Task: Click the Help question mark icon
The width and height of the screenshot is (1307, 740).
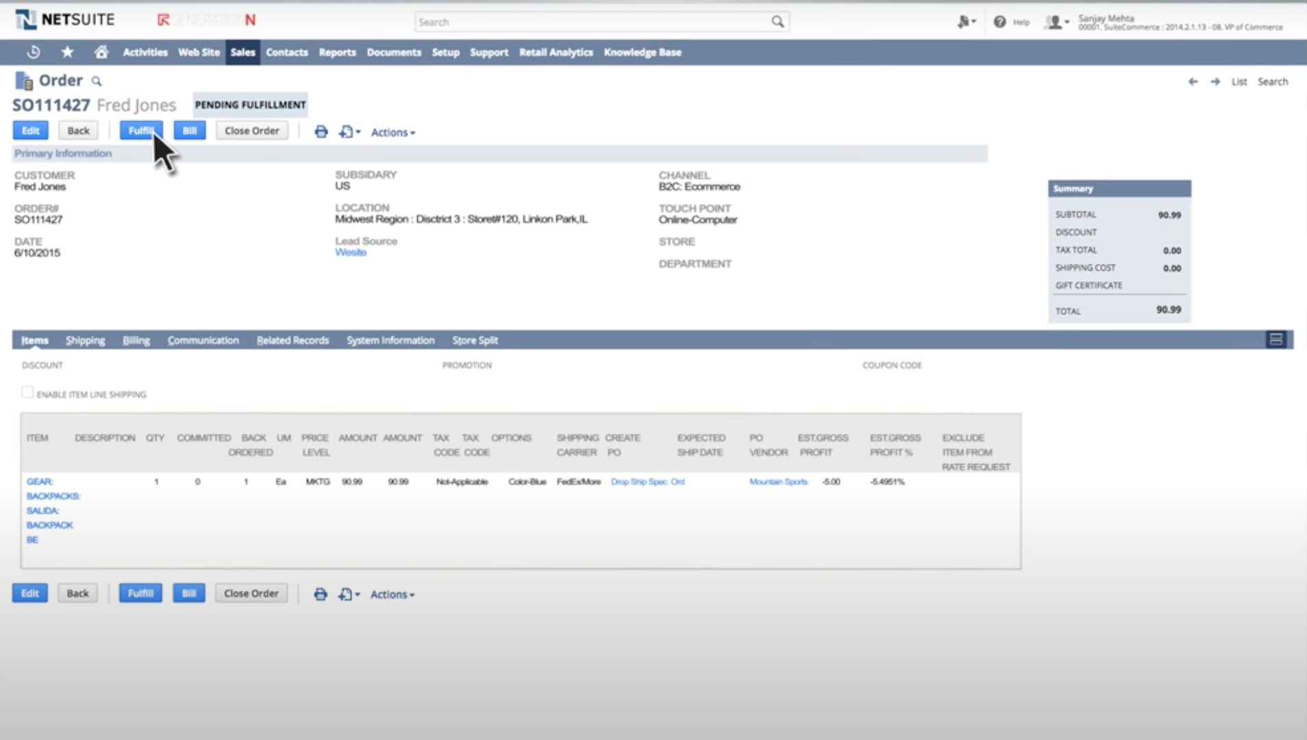Action: click(999, 21)
